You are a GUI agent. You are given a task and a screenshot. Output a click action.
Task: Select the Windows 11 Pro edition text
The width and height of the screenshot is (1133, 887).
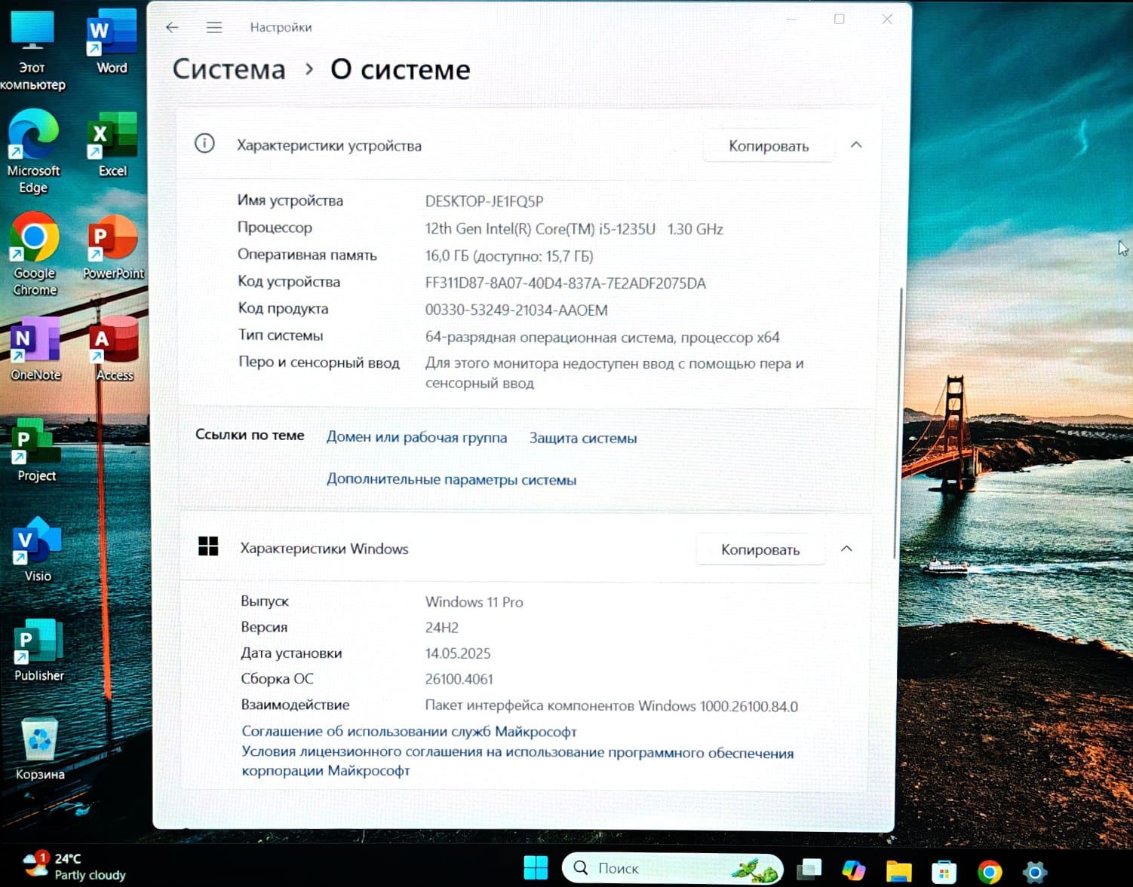474,601
